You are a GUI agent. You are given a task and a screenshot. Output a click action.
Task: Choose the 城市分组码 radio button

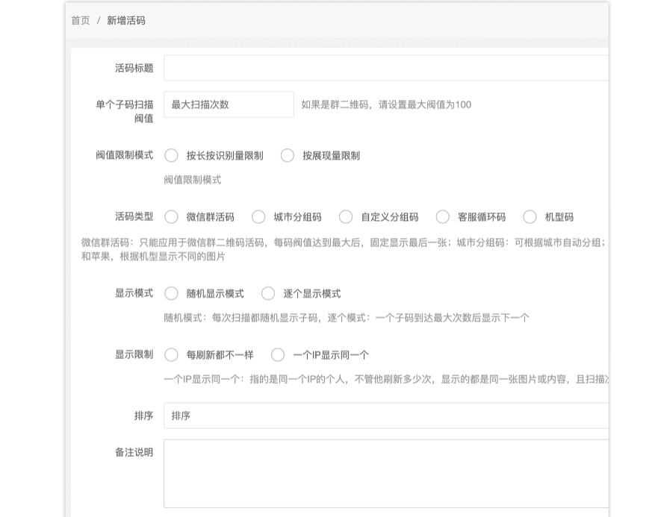click(x=258, y=217)
